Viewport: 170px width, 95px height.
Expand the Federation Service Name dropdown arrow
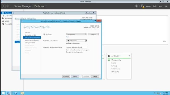[x=86, y=41]
